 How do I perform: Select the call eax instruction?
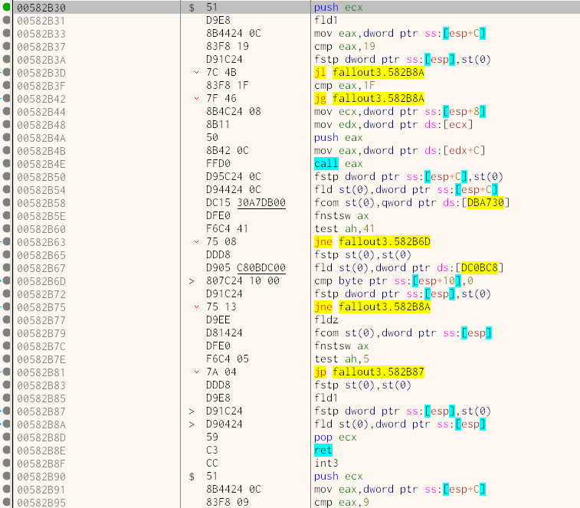(338, 163)
